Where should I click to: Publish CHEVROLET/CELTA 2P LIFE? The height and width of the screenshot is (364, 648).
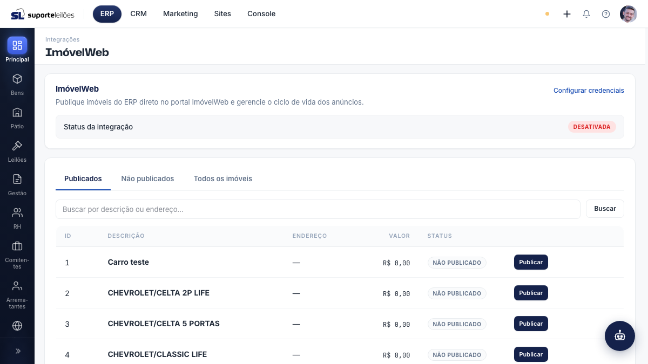(x=531, y=293)
